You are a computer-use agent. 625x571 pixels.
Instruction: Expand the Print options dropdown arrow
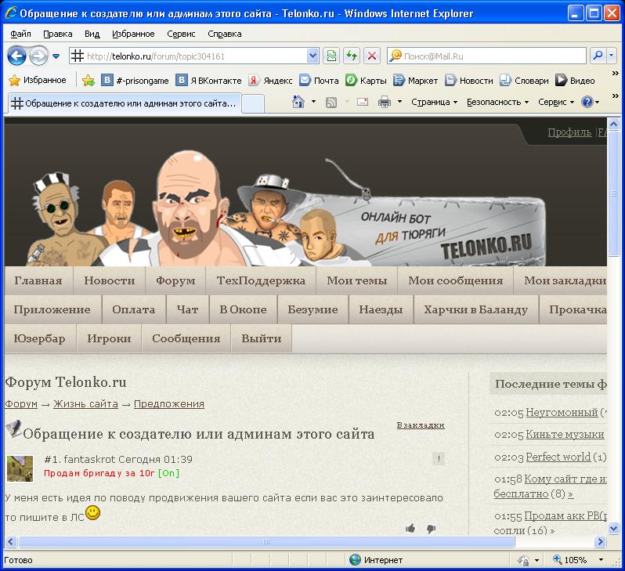tap(399, 102)
